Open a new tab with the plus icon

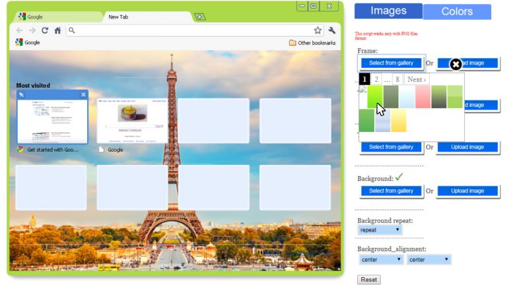tap(199, 16)
